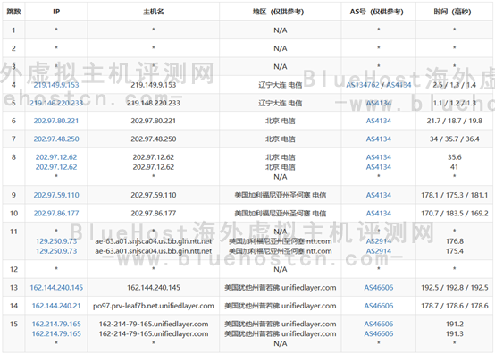Screen dimensions: 495x354
Task: Click the 时间 (毫秒) column header
Action: 454,12
